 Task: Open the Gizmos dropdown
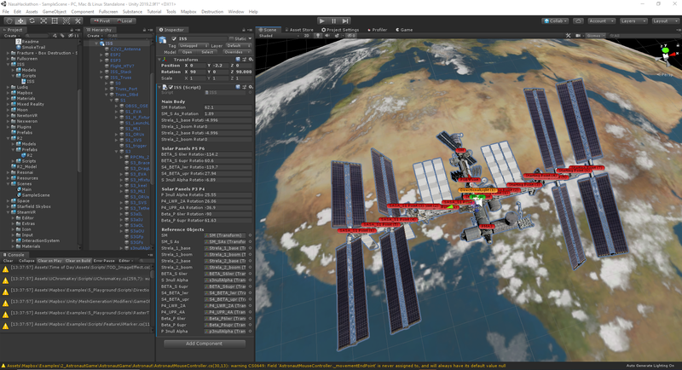[595, 36]
